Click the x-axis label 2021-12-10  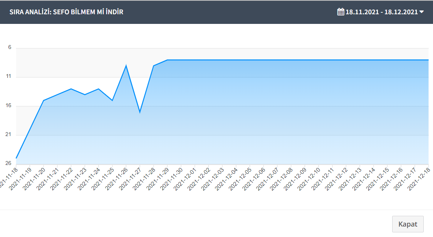pyautogui.click(x=309, y=179)
